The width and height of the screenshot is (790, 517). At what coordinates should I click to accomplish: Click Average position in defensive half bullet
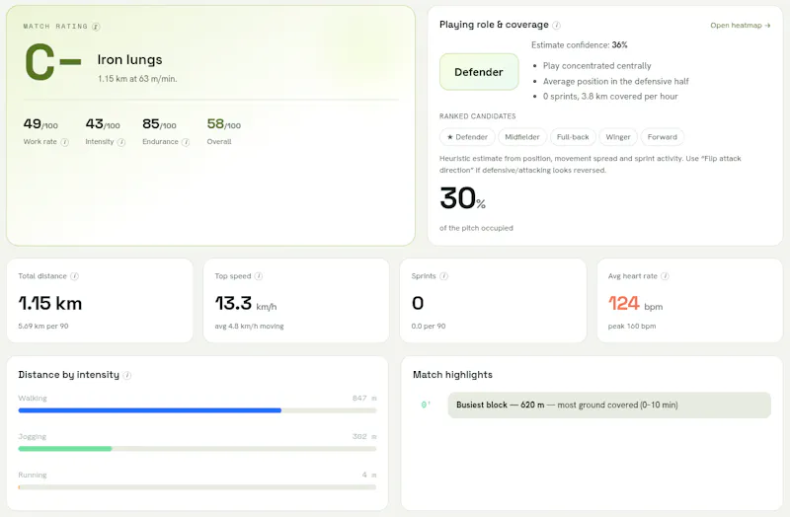coord(615,81)
